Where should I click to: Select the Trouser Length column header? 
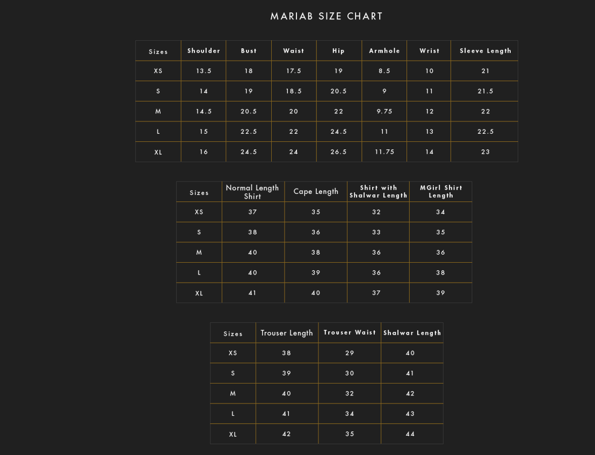pyautogui.click(x=287, y=333)
